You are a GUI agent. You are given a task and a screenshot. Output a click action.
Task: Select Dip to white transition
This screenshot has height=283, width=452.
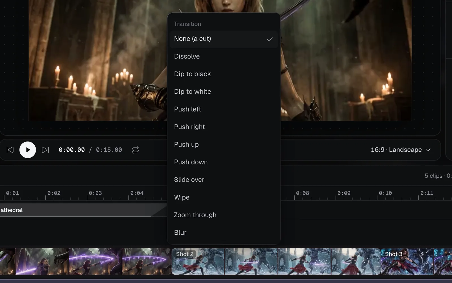click(224, 92)
